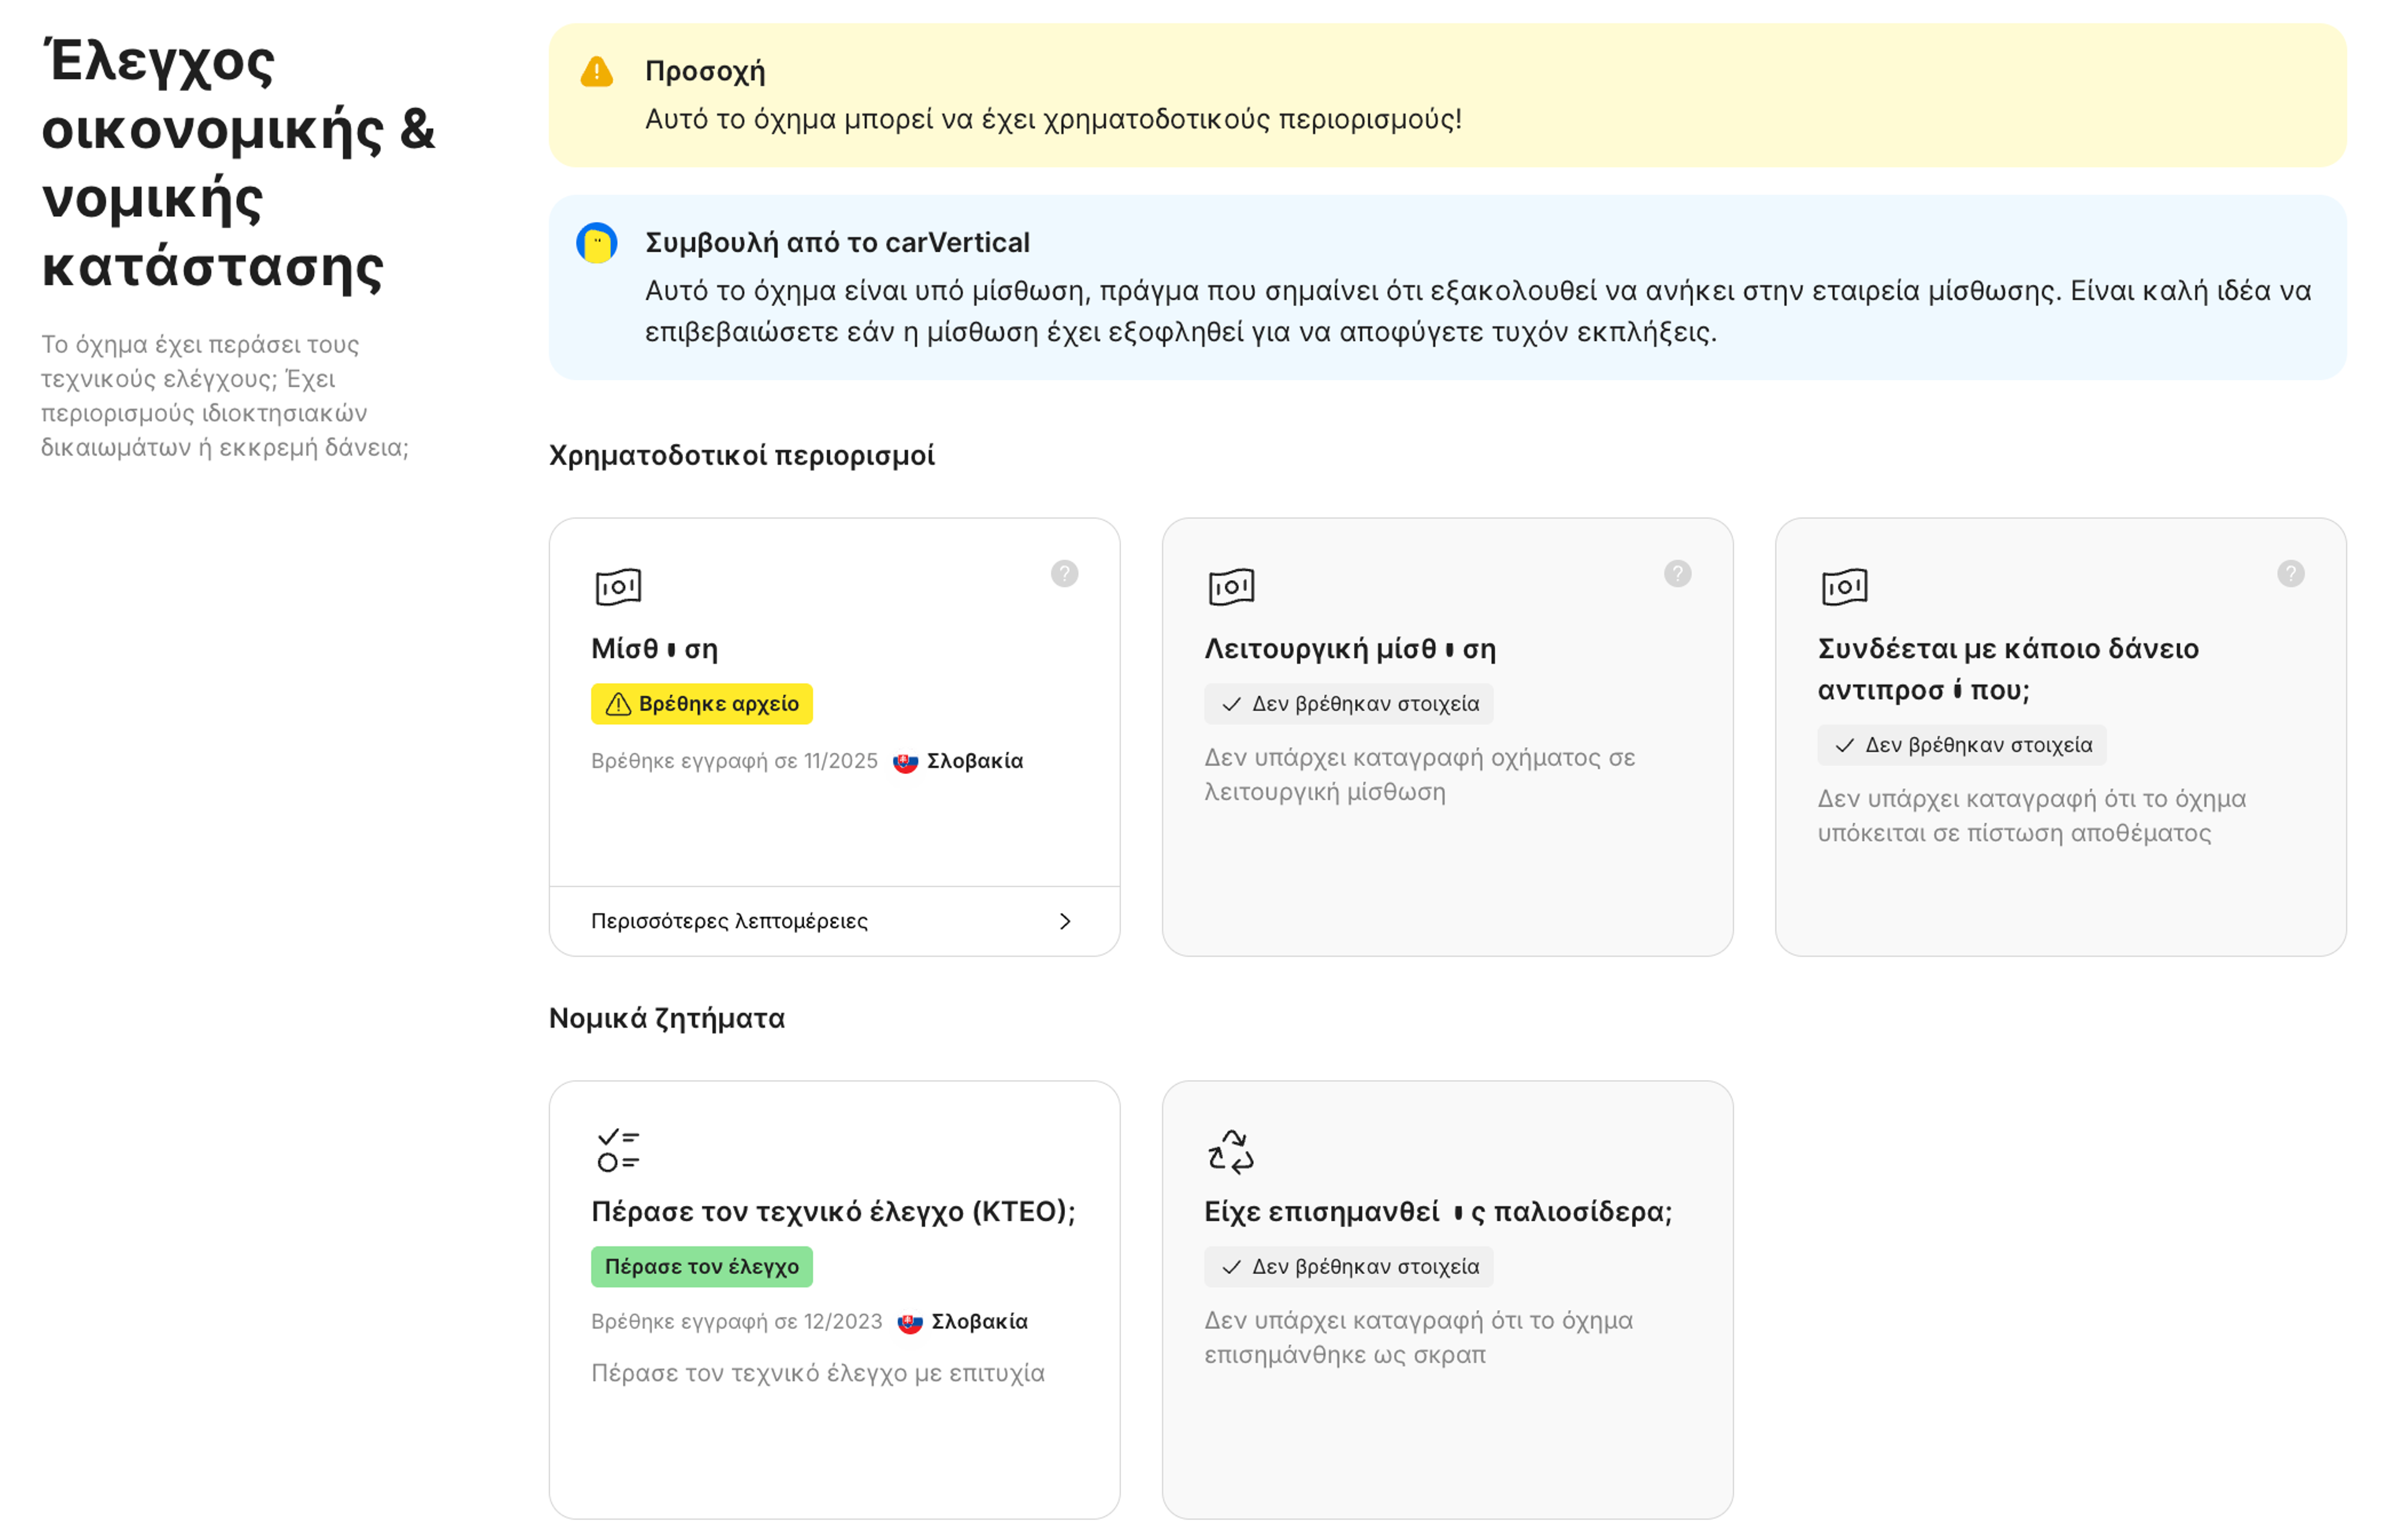Click Δεν βρέθηκαν στοιχεία badge under Λειτουργική μίσθωση
Screen dimensions: 2393x1540
[1348, 704]
